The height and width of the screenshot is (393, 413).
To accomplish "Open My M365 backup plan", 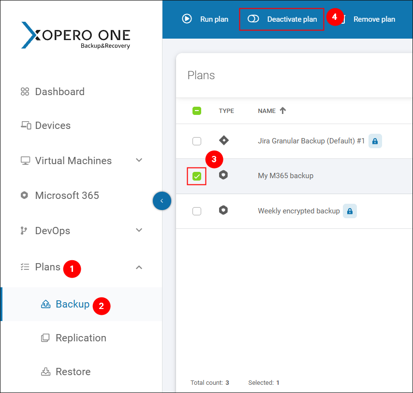I will click(x=285, y=176).
